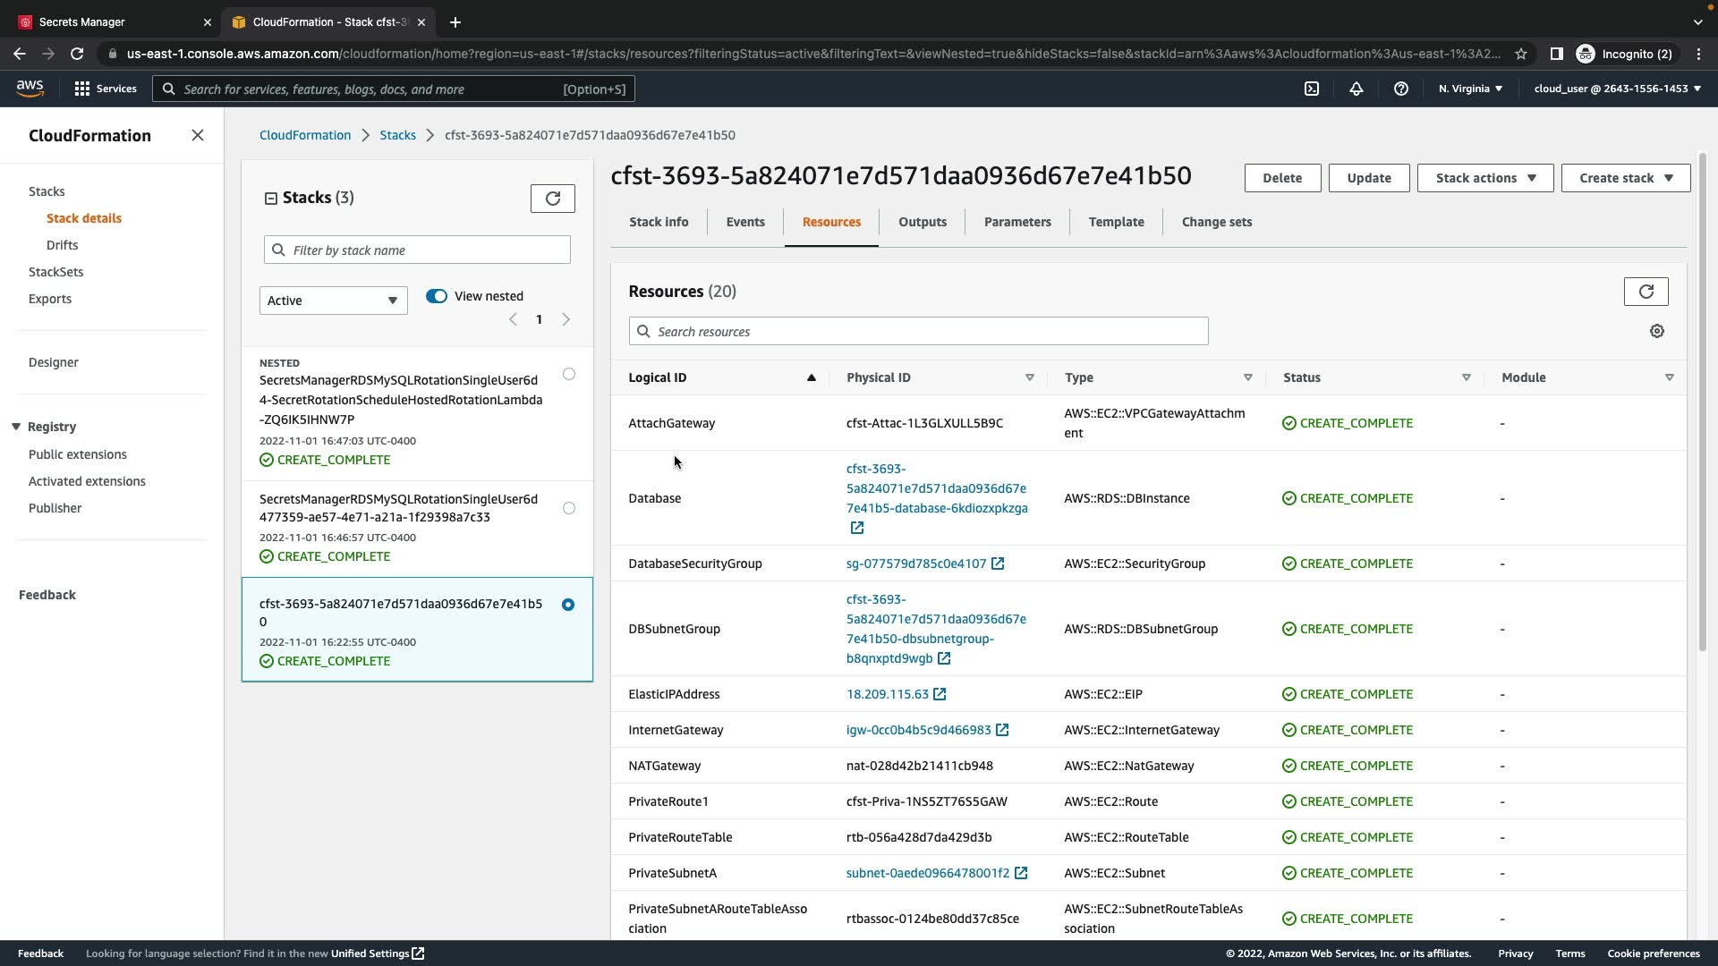
Task: Select the nested Lambda rotation stack radio
Action: [569, 375]
